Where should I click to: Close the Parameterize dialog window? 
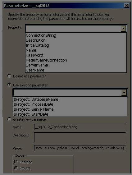[126, 6]
